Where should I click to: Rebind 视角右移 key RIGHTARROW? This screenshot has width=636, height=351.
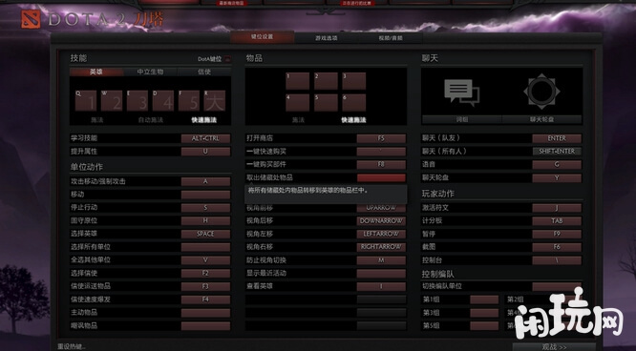click(x=381, y=247)
